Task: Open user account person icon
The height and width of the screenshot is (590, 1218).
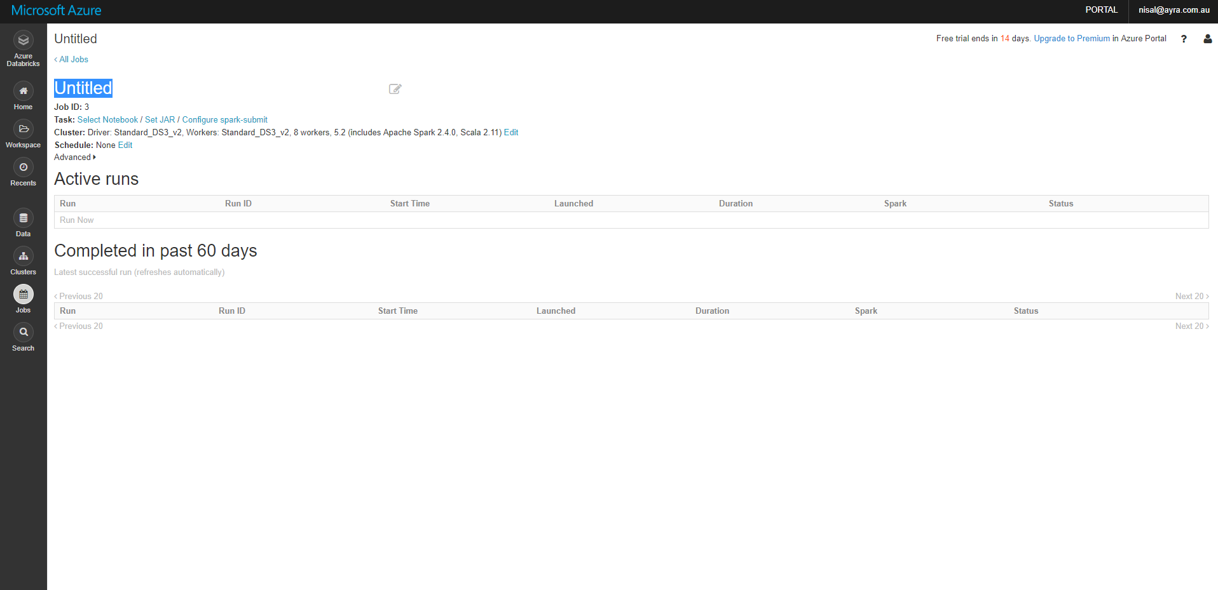Action: (x=1208, y=39)
